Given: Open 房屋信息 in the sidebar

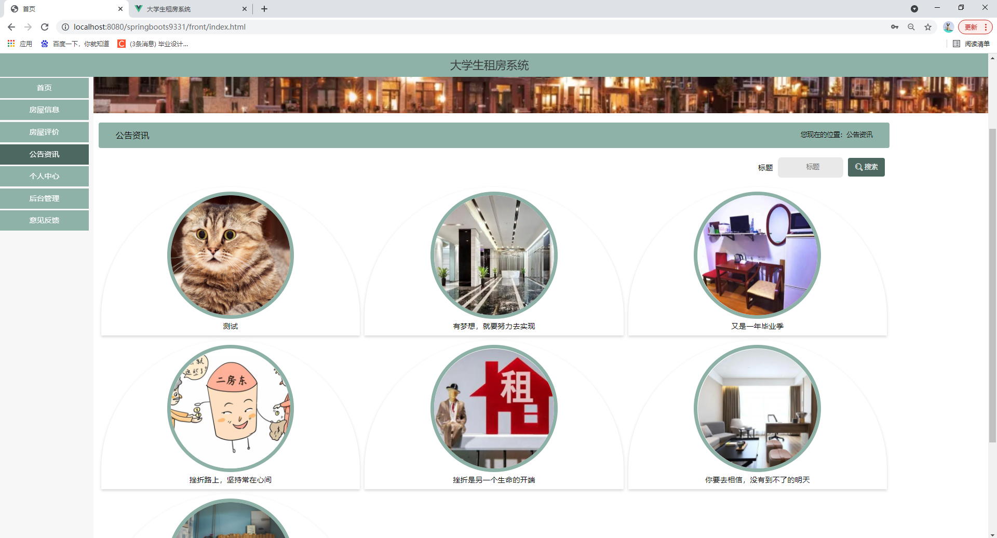Looking at the screenshot, I should coord(44,110).
